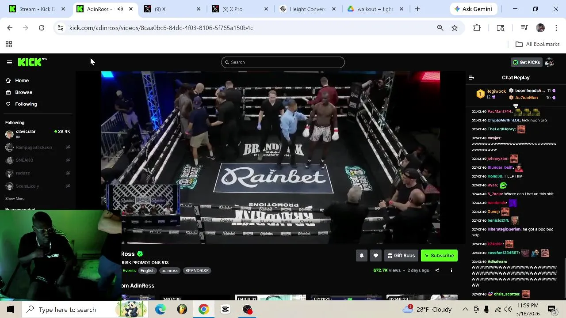Open the video three-dot options menu
This screenshot has height=318, width=566.
[x=451, y=270]
